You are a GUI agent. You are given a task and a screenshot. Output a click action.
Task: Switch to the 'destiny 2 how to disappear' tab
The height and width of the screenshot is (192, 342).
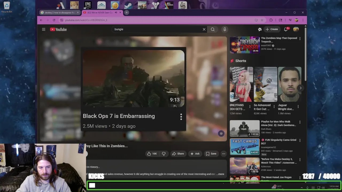(59, 13)
